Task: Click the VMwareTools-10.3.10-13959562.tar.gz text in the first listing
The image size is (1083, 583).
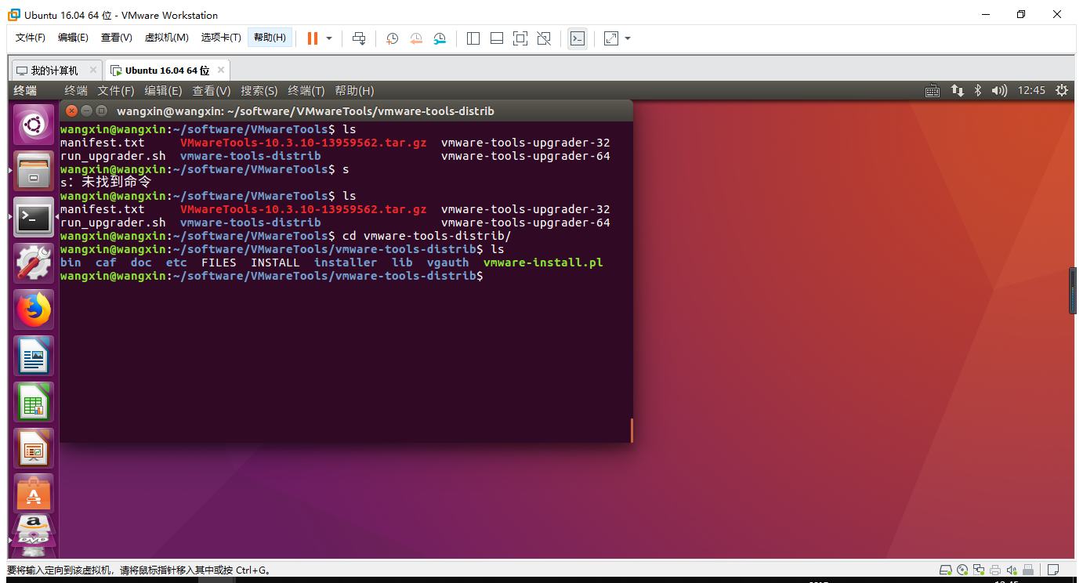Action: click(303, 143)
